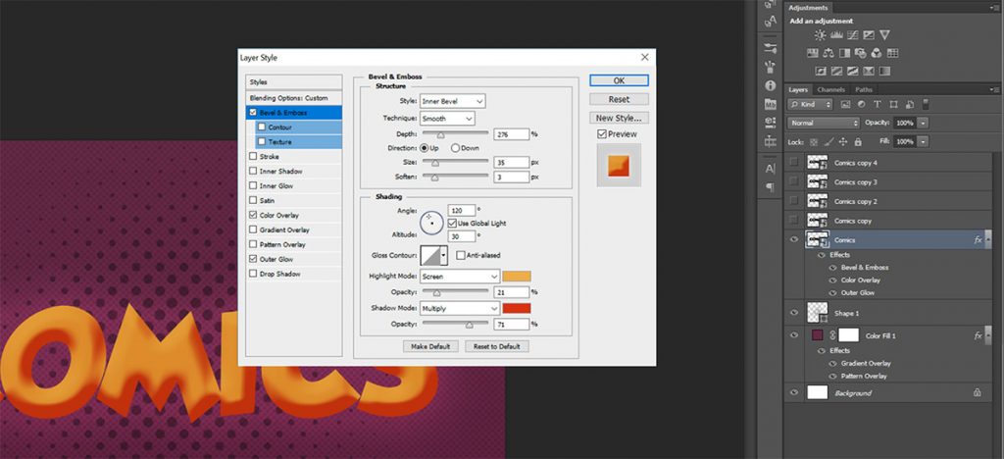Add a Curves adjustment

pyautogui.click(x=852, y=35)
